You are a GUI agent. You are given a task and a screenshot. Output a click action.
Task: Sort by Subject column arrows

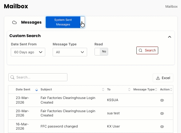click(x=103, y=89)
